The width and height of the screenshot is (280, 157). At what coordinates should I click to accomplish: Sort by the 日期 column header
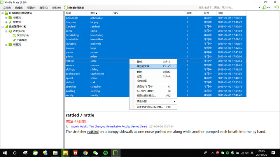tap(231, 13)
